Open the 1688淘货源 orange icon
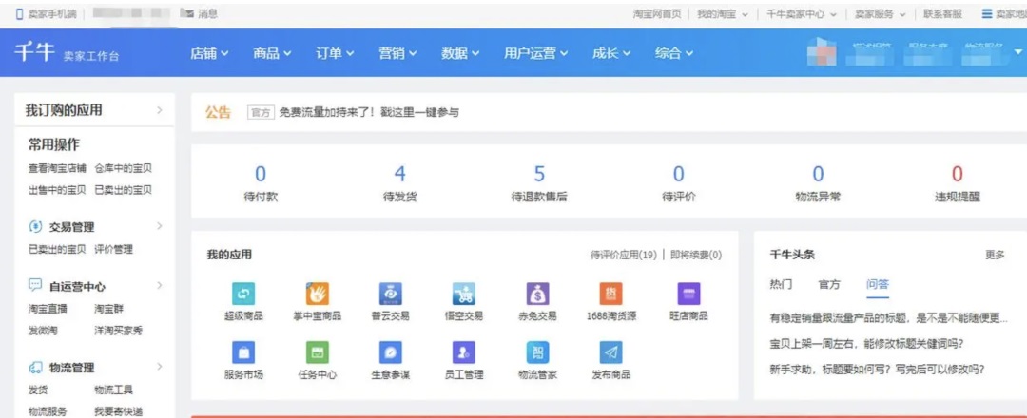The height and width of the screenshot is (418, 1027). click(611, 294)
